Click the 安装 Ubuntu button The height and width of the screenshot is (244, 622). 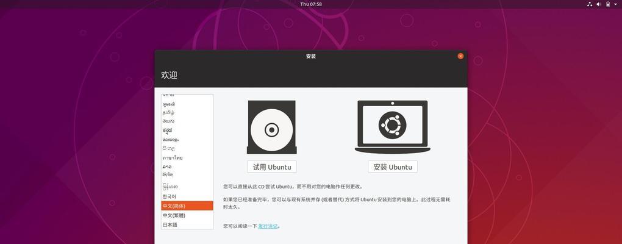tap(393, 167)
